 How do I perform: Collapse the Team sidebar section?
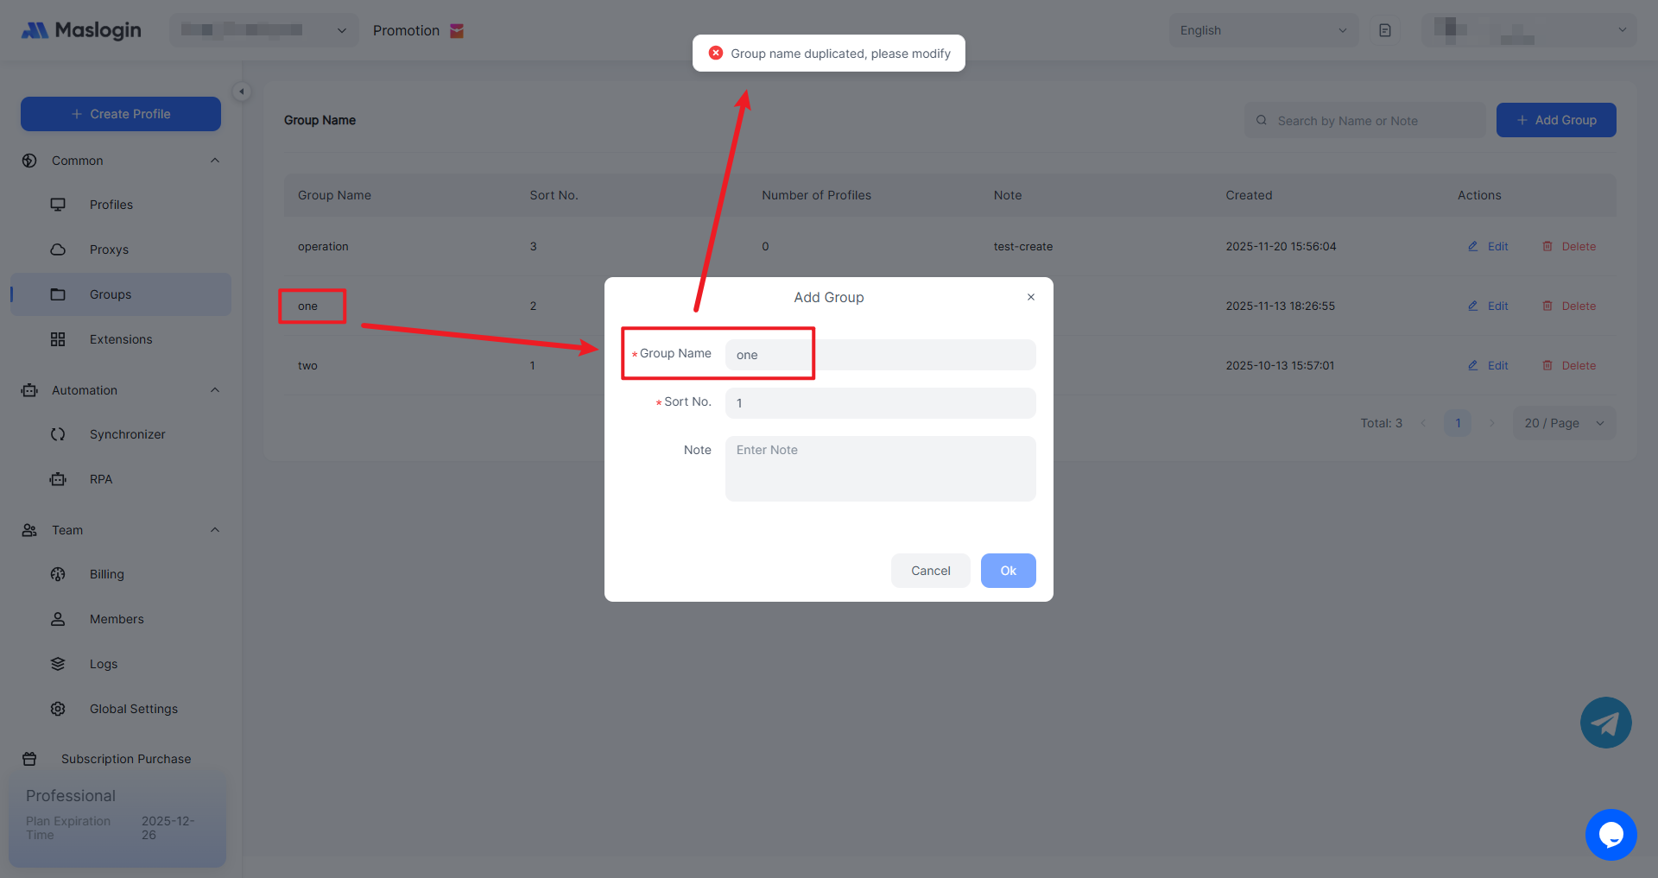(215, 530)
